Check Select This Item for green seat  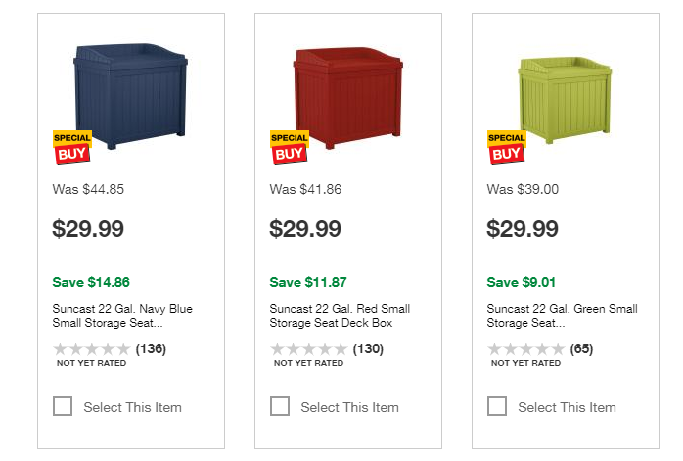pos(497,406)
